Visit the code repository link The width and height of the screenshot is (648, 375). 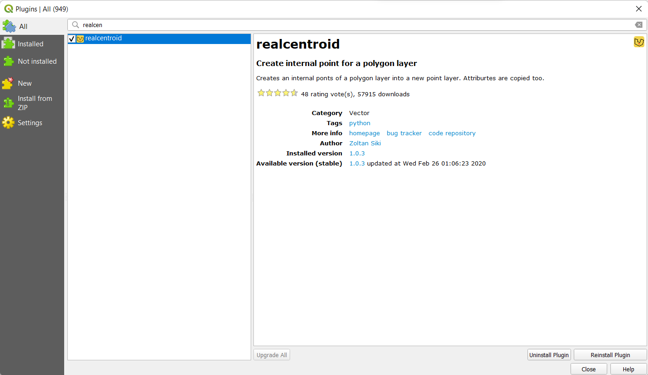(x=452, y=133)
